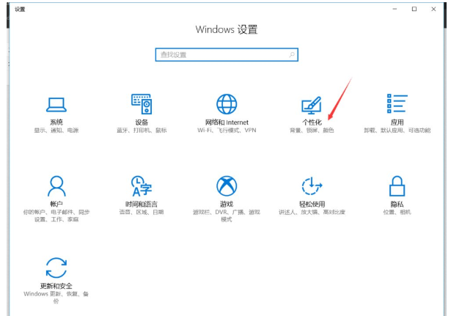
Task: Click the Windows 设置 heading
Action: coord(227,29)
